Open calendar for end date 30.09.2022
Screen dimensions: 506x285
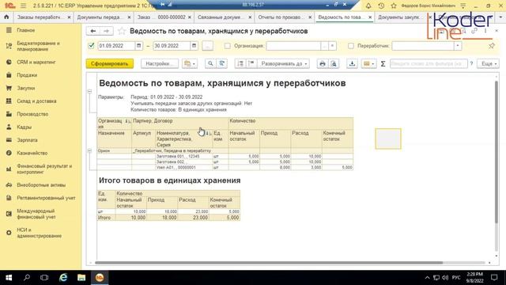[x=194, y=46]
